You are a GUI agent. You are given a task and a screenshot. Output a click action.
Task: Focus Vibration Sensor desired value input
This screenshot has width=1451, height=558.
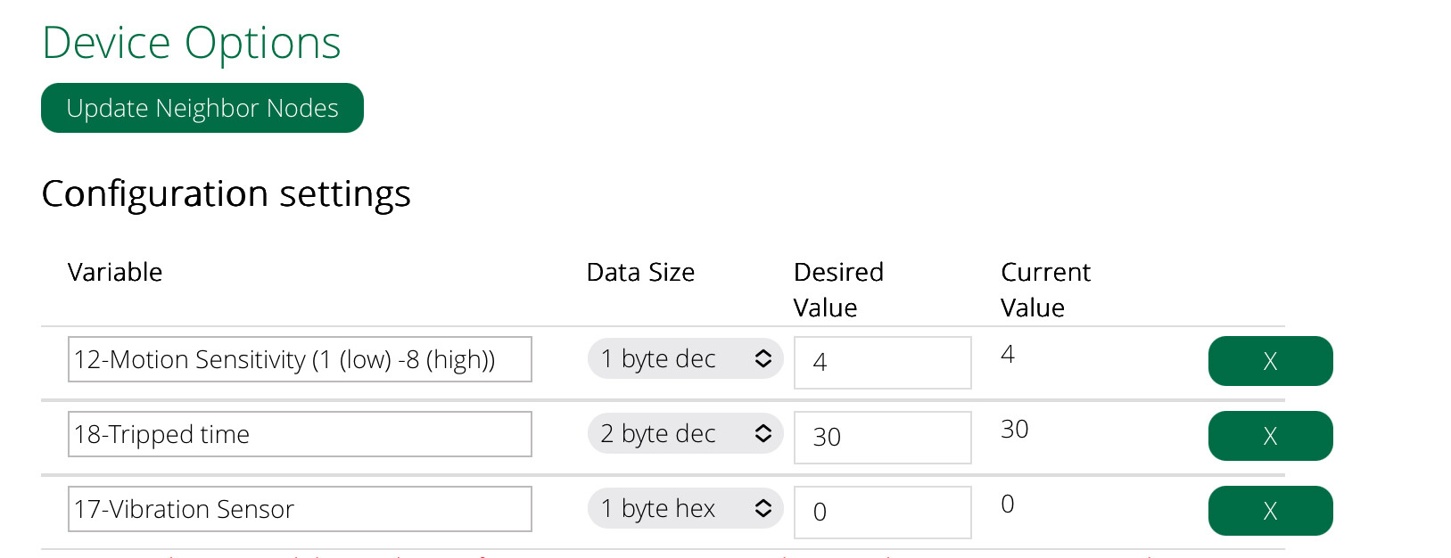[x=882, y=512]
